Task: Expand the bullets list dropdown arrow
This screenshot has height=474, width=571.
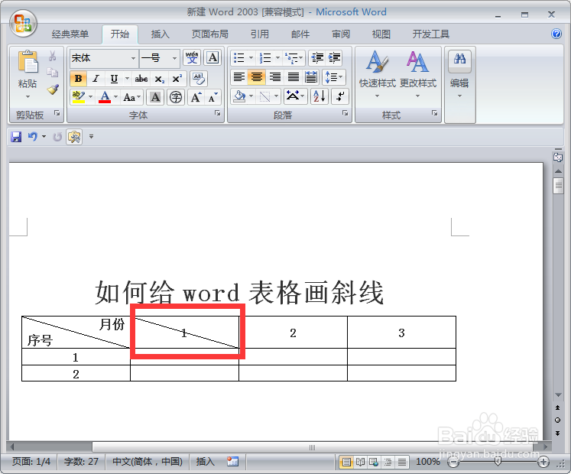Action: (x=251, y=57)
